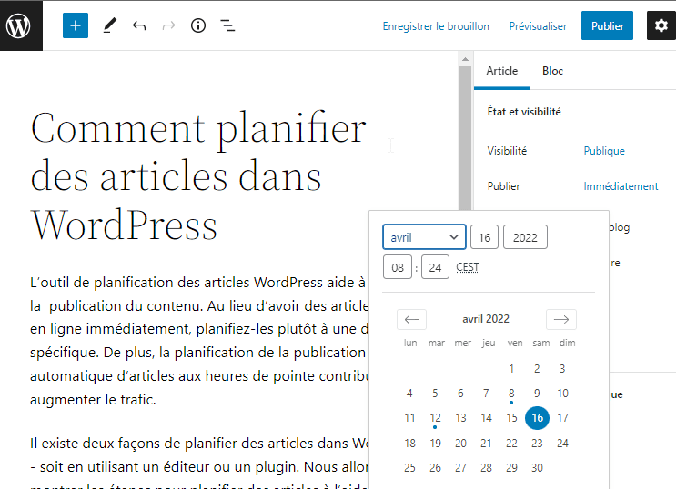
Task: Select April 30 in the calendar
Action: click(537, 468)
